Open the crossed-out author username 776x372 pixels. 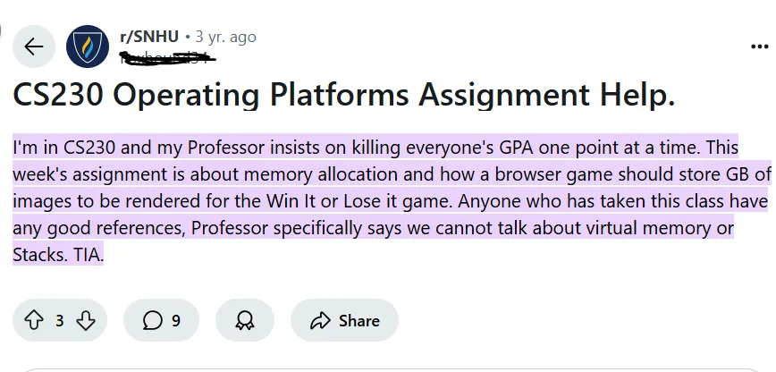[x=167, y=56]
